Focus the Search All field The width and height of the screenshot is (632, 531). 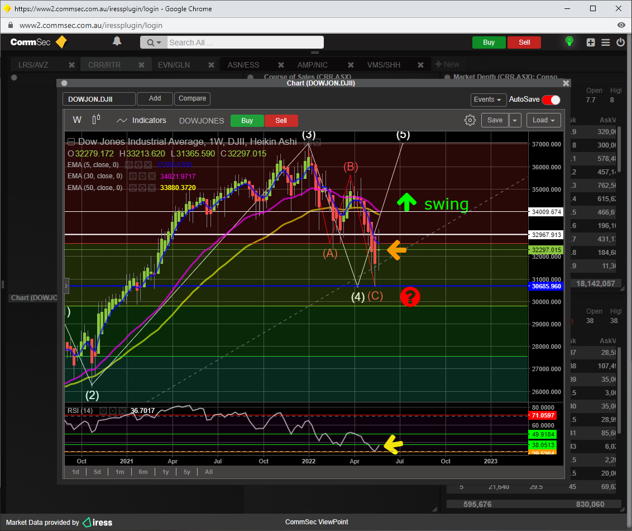[x=245, y=42]
